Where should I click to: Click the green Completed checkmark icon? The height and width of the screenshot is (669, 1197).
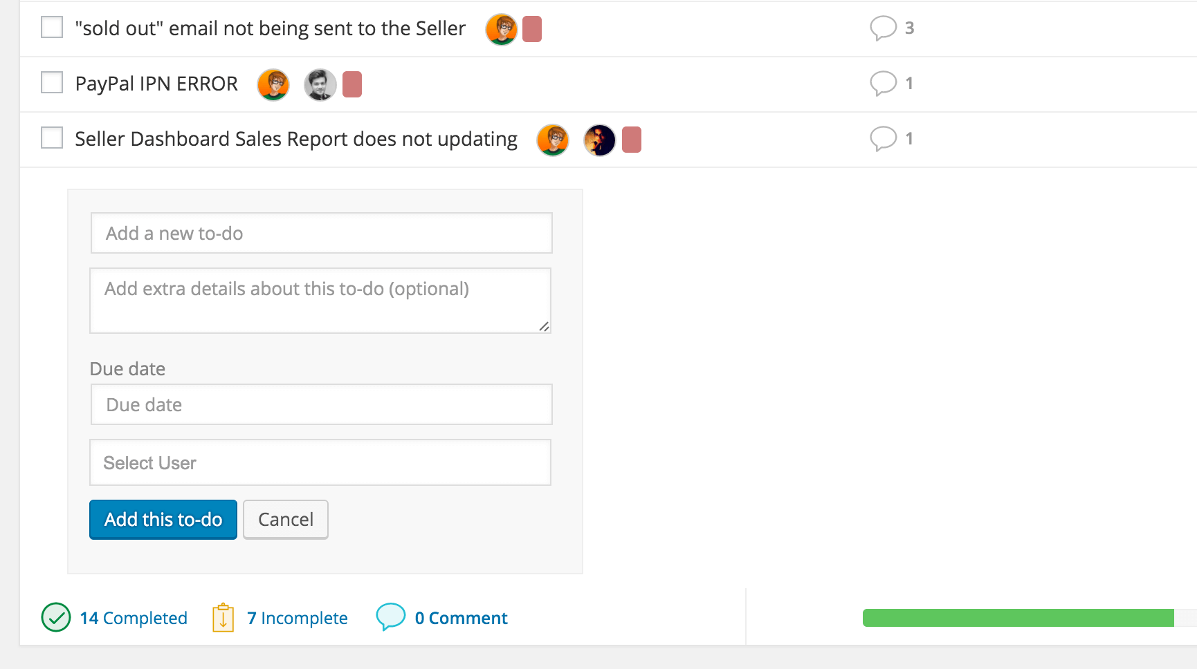(x=56, y=617)
